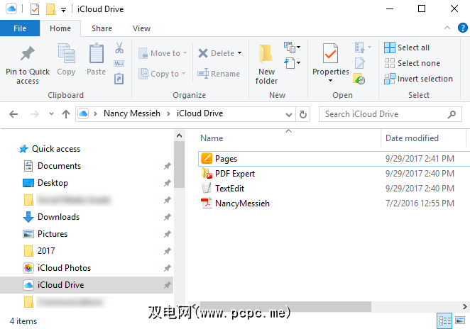470x329 pixels.
Task: Refresh the iCloud Drive folder
Action: (x=303, y=114)
